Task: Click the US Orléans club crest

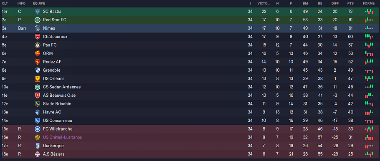Action: point(37,79)
